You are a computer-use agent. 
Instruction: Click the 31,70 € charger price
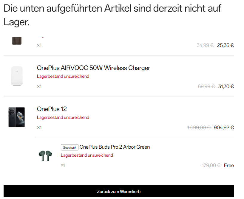(226, 86)
